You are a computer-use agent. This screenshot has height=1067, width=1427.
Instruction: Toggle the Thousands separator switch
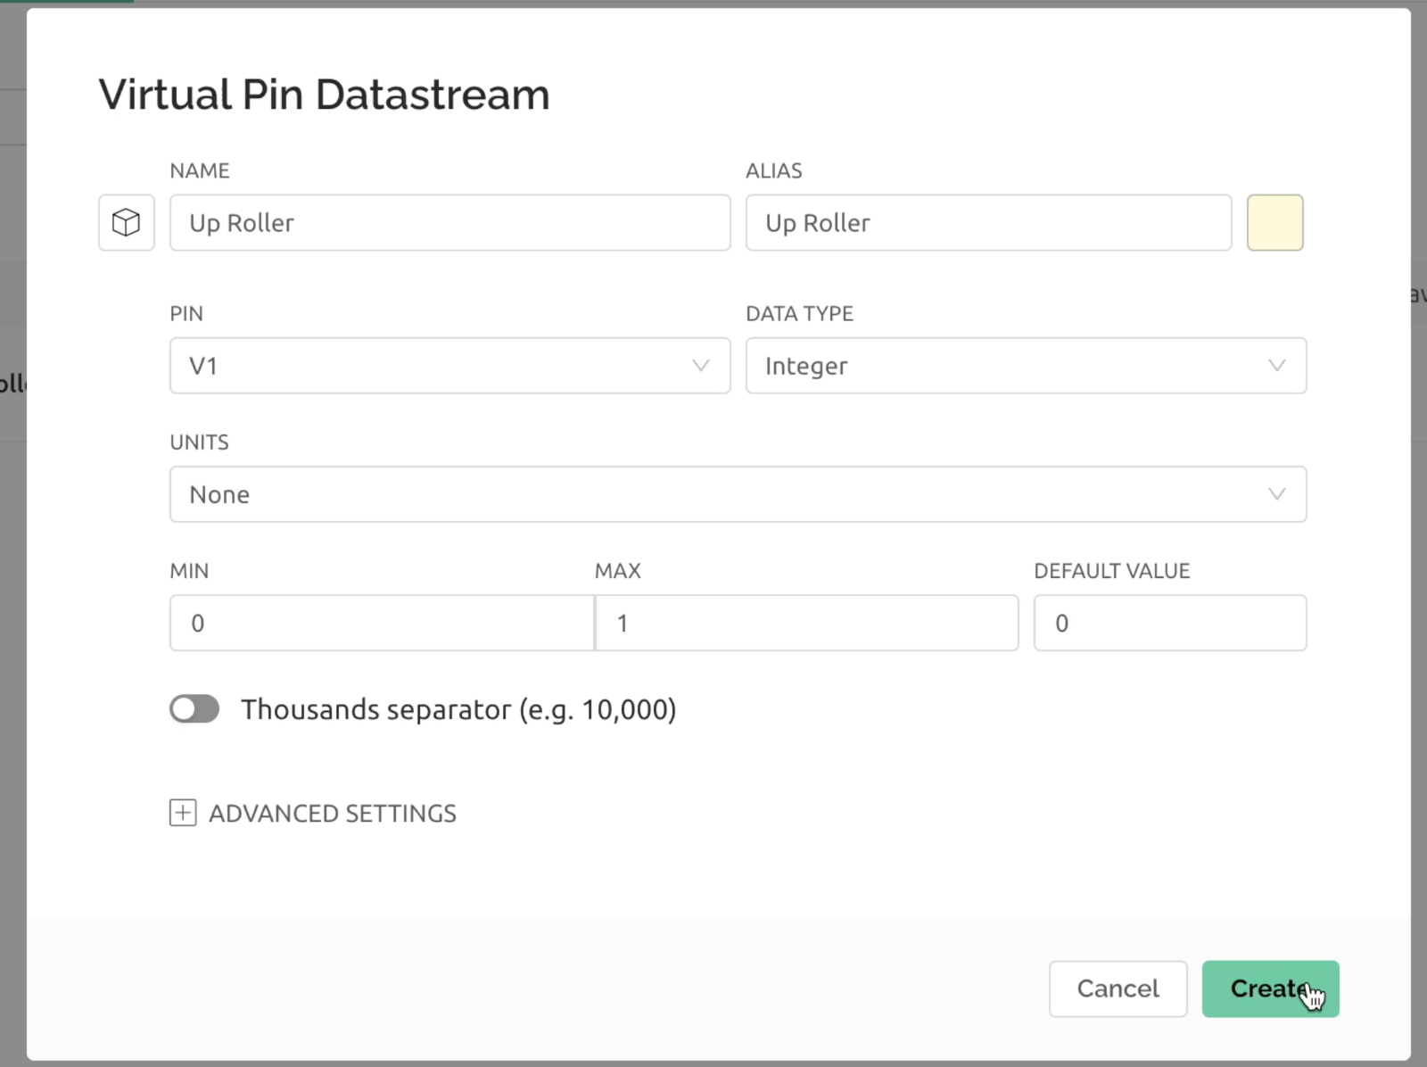tap(194, 709)
